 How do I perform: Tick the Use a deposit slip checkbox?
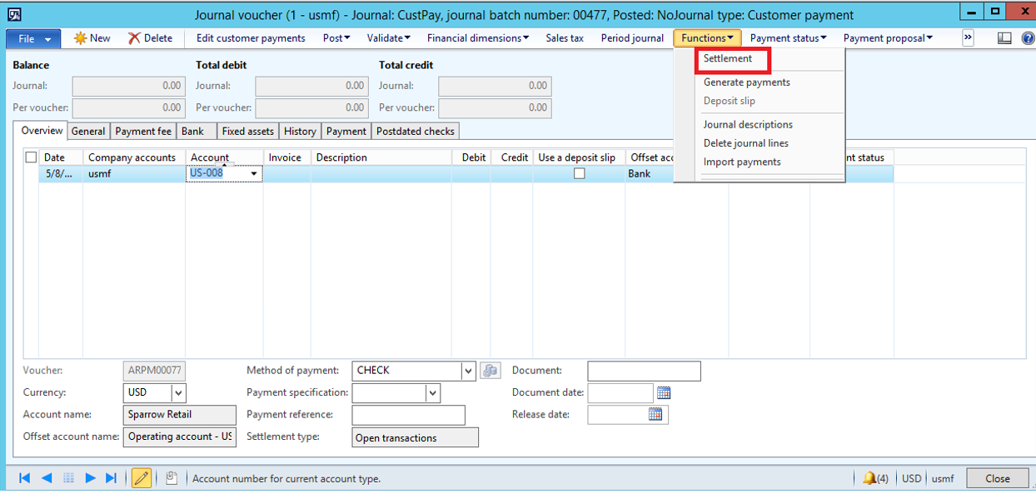[580, 174]
